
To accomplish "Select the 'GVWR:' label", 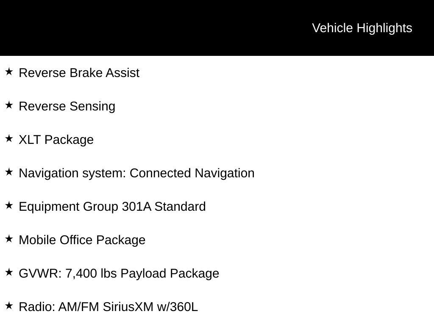I will [x=40, y=273].
